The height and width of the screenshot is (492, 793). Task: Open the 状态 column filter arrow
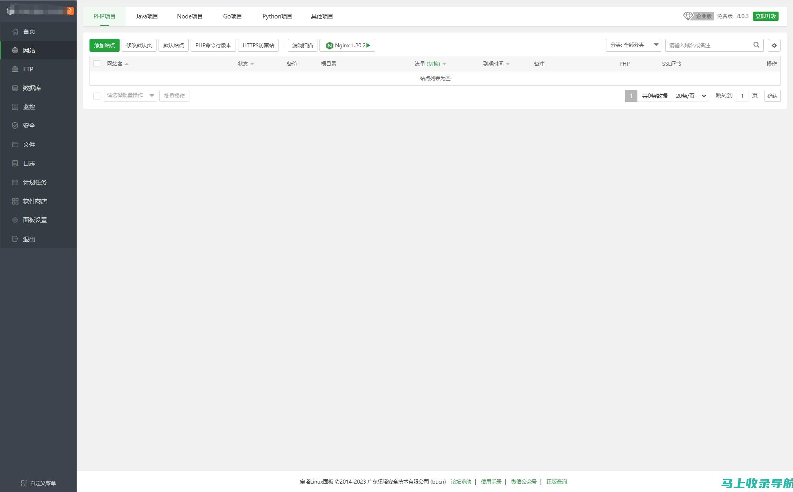(252, 64)
